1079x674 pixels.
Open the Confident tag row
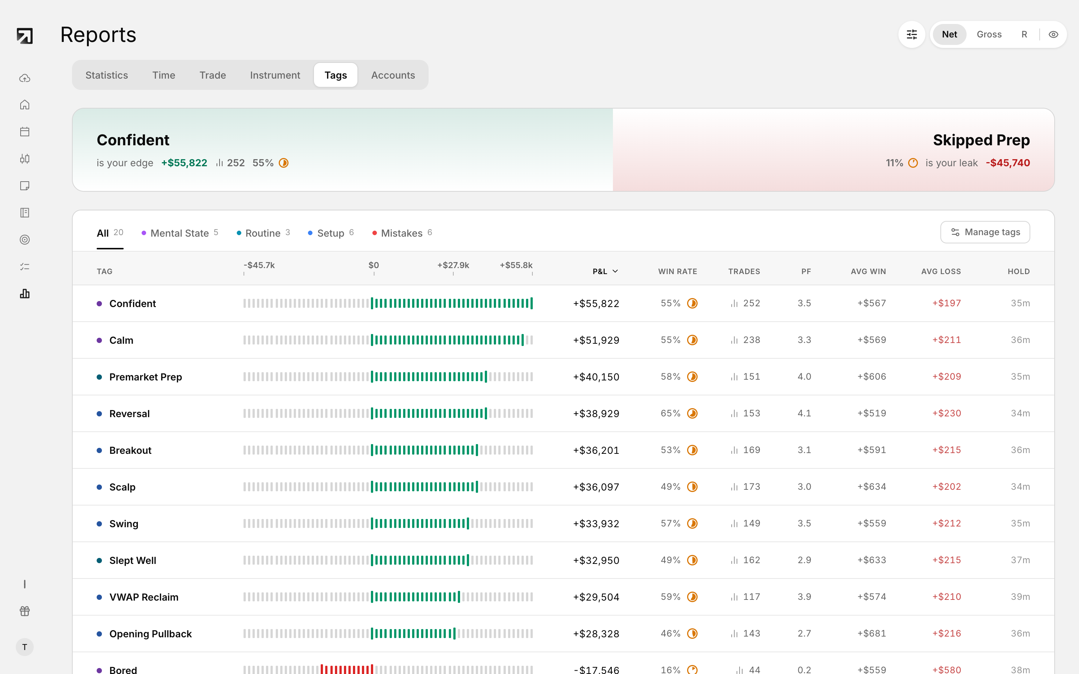click(563, 303)
